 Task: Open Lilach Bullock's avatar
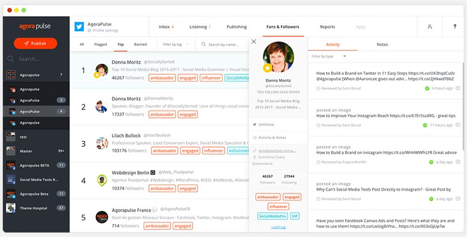coord(102,143)
